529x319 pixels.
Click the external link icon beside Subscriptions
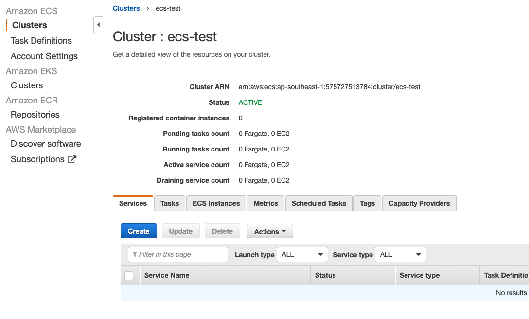[71, 159]
